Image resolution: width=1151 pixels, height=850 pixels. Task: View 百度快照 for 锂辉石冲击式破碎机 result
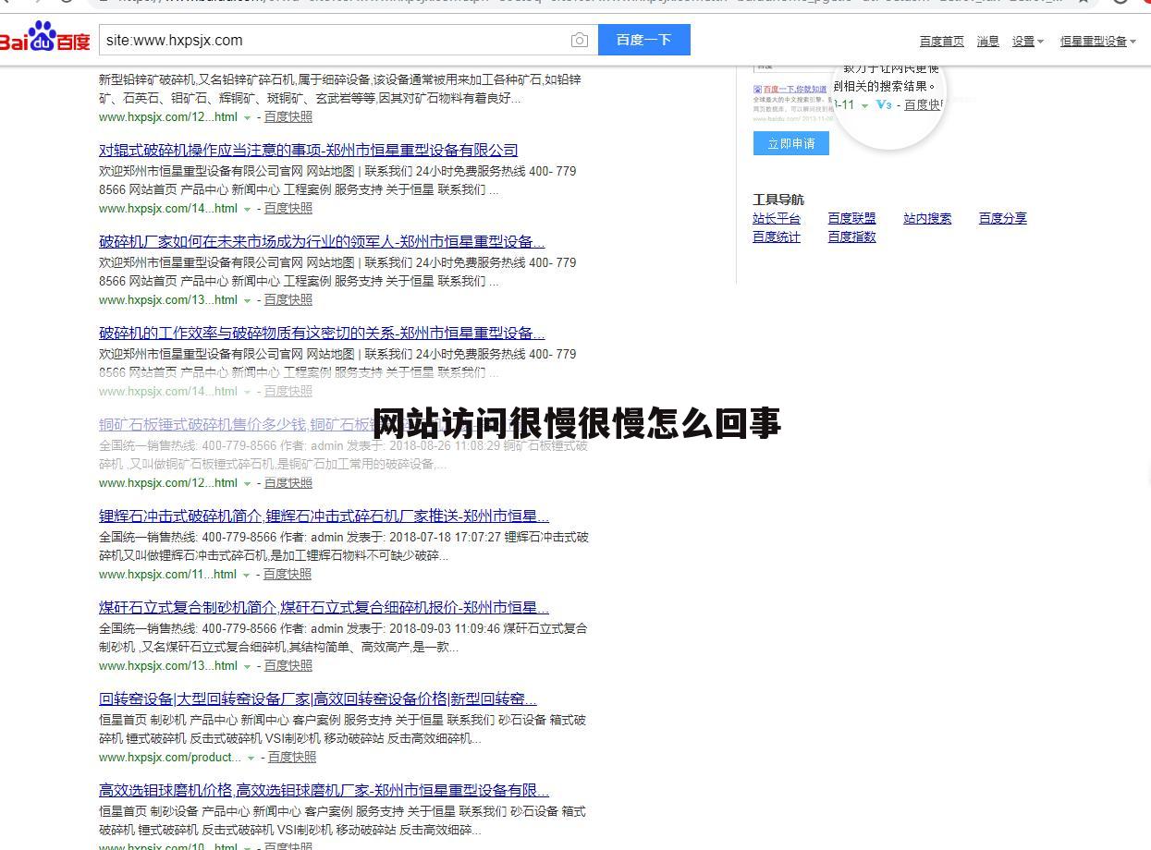[288, 574]
